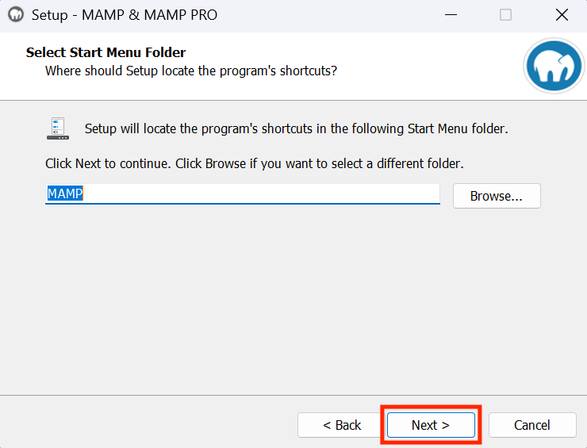Click the "Click Next to continue" instruction line
The image size is (587, 448).
click(254, 163)
